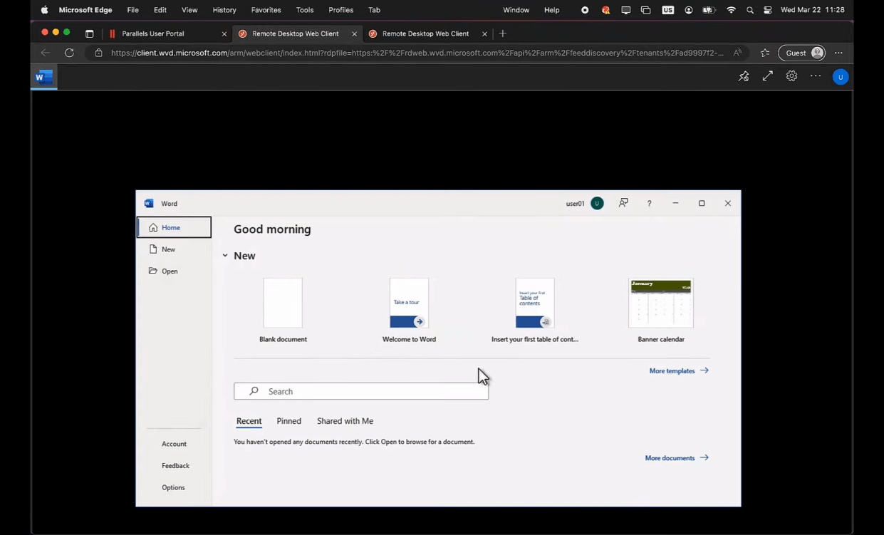The width and height of the screenshot is (884, 535).
Task: Open remote desktop settings gear
Action: click(x=791, y=76)
